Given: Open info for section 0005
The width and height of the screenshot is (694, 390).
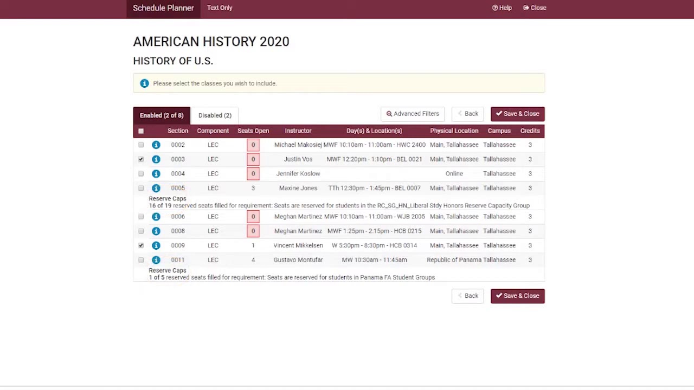Looking at the screenshot, I should coord(156,188).
